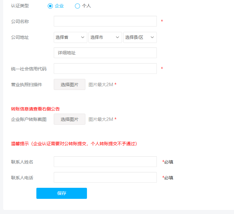Click the 个人 label text
Screen dimensions: 234x214
(86, 6)
